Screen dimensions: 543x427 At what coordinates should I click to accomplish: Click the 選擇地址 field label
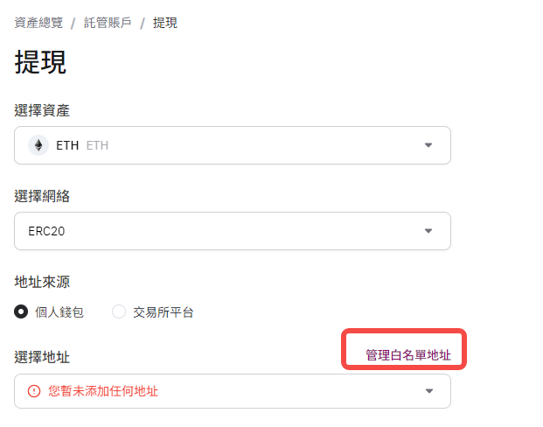[x=42, y=357]
